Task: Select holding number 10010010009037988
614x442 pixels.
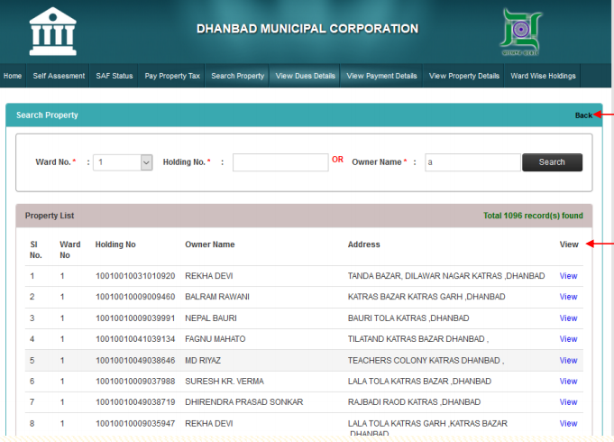Action: (x=135, y=382)
